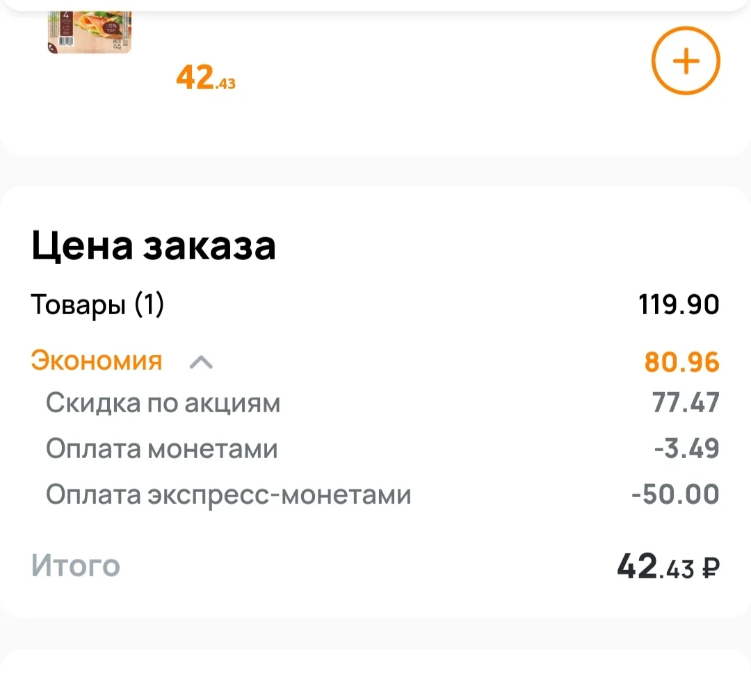Tap the final 42.43 ₽ total amount
The width and height of the screenshot is (751, 684).
[x=668, y=567]
